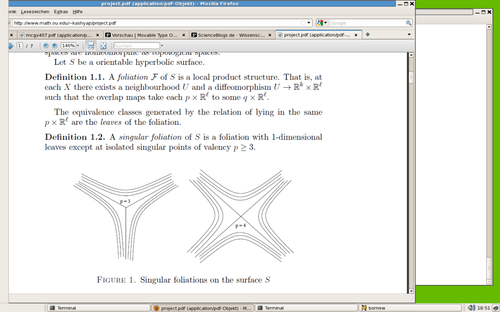Close the mcgv407.pdf tab

click(x=98, y=35)
